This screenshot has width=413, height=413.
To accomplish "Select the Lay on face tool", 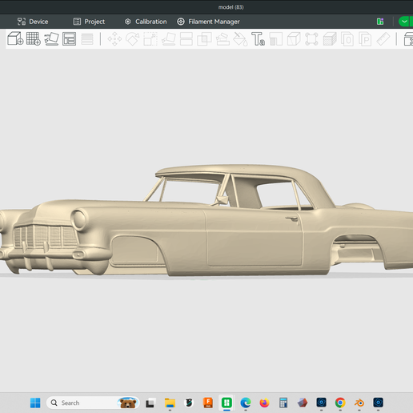I will (169, 39).
